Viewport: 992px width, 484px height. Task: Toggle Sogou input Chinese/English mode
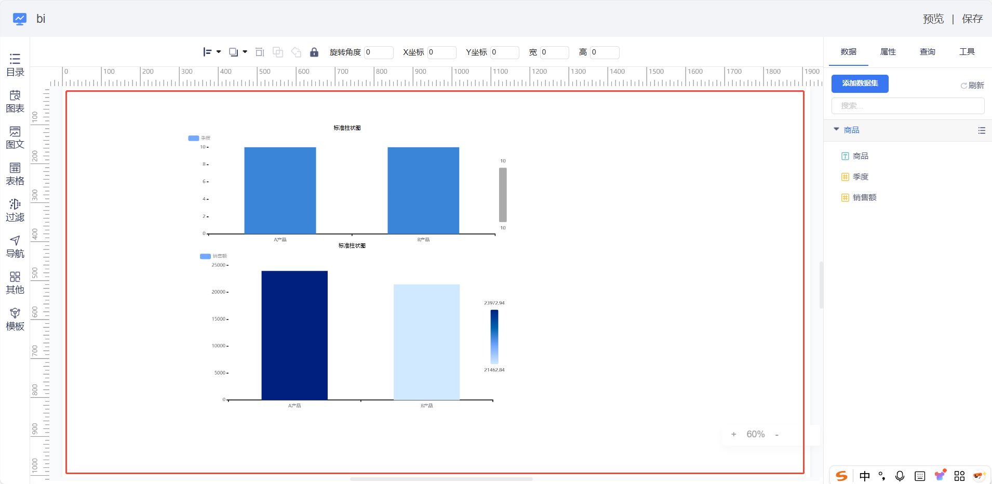[864, 476]
